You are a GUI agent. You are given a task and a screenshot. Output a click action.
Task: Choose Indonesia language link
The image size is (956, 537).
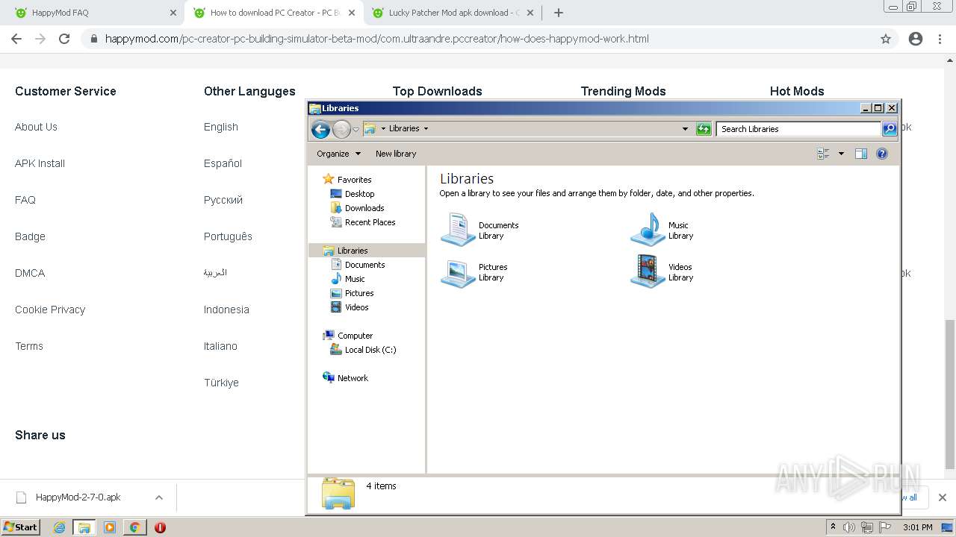point(226,310)
